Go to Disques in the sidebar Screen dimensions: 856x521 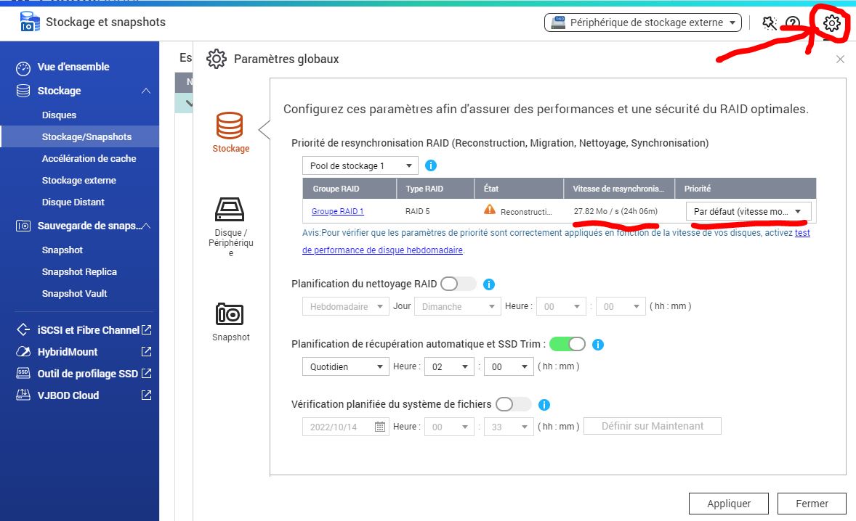pos(59,115)
